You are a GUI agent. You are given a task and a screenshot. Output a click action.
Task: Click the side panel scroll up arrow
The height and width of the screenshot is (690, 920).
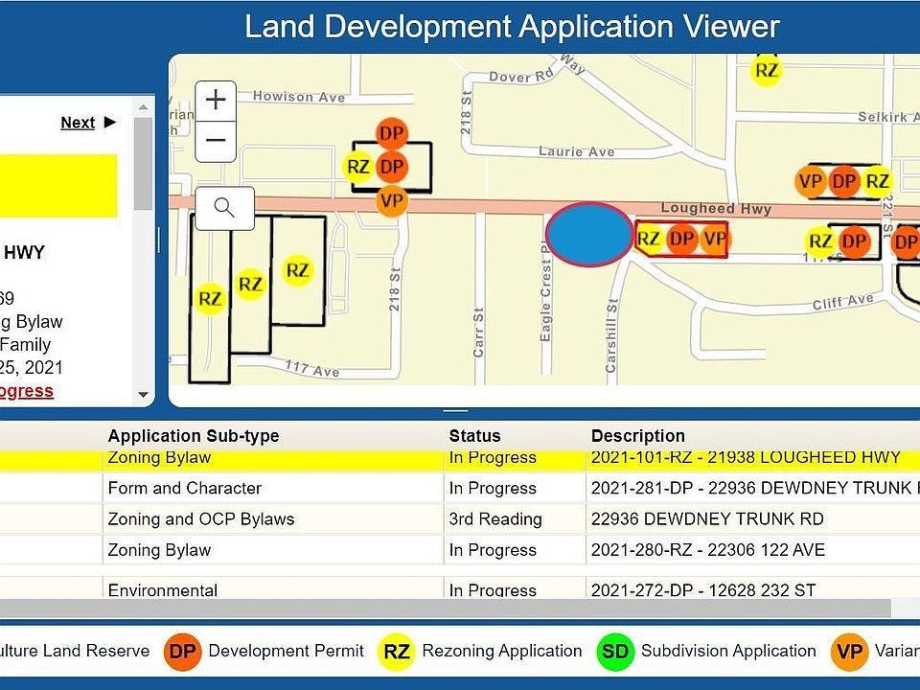click(x=143, y=107)
